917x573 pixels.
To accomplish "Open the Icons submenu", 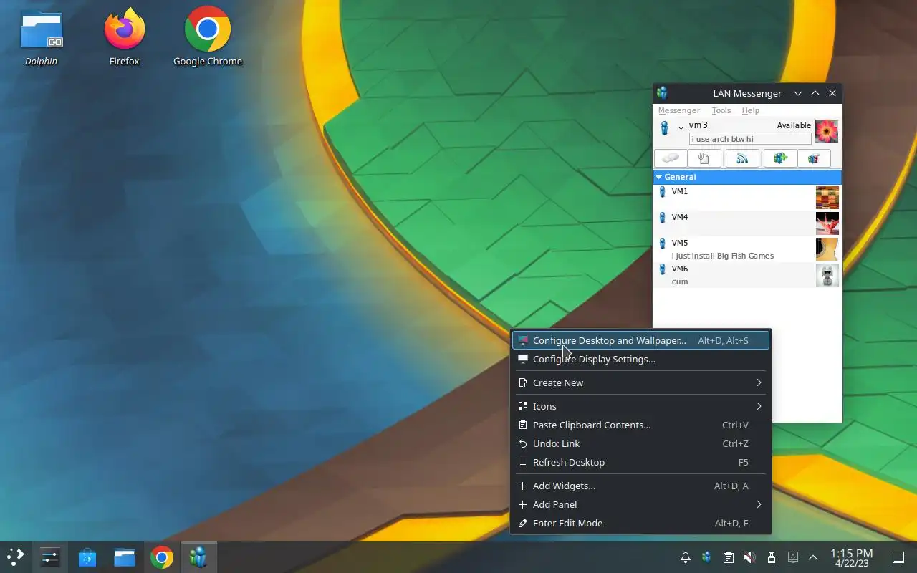I will [x=640, y=406].
